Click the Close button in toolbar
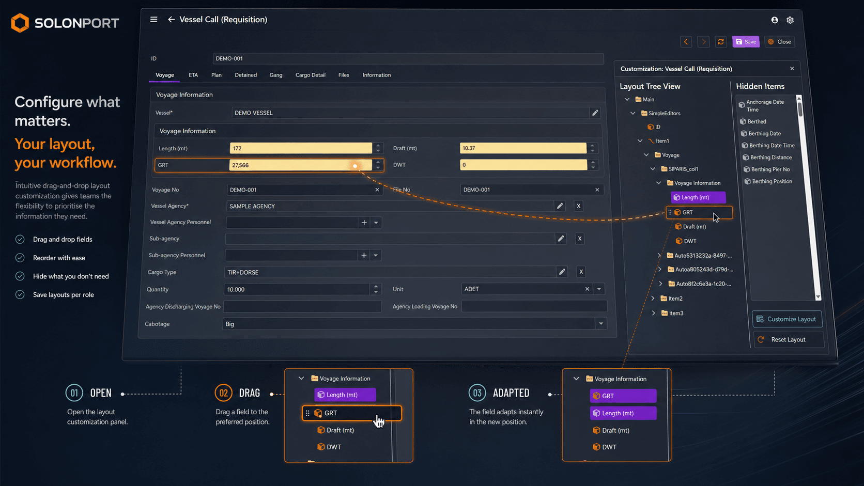This screenshot has height=486, width=864. click(780, 42)
